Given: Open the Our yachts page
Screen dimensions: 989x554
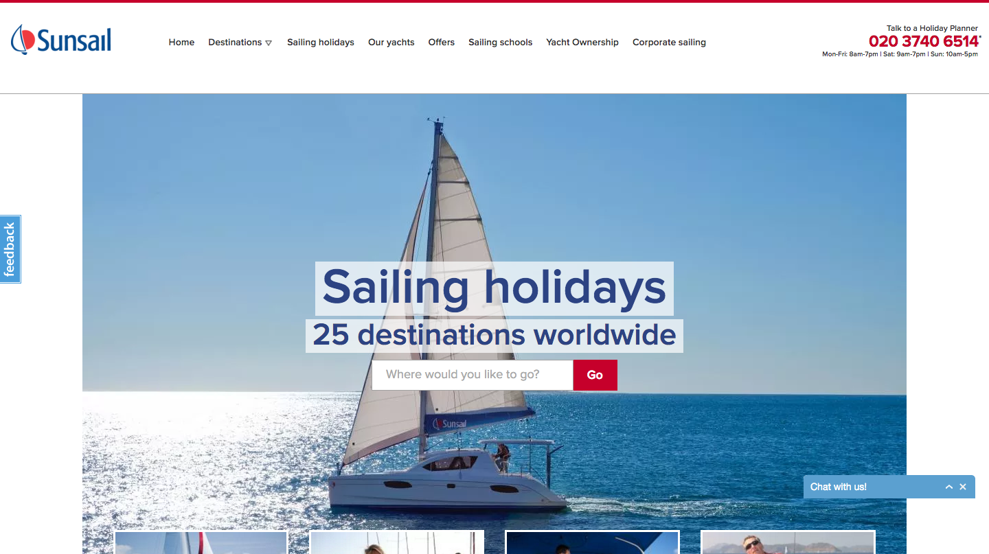Looking at the screenshot, I should (x=391, y=43).
